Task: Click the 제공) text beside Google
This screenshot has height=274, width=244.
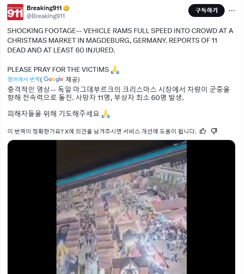Action: pyautogui.click(x=73, y=79)
